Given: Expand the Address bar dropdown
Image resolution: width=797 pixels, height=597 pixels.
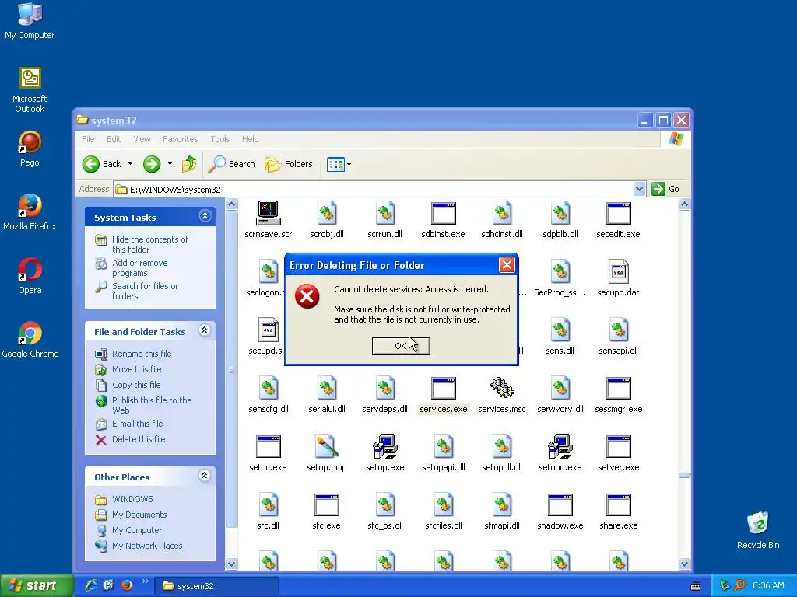Looking at the screenshot, I should [640, 189].
